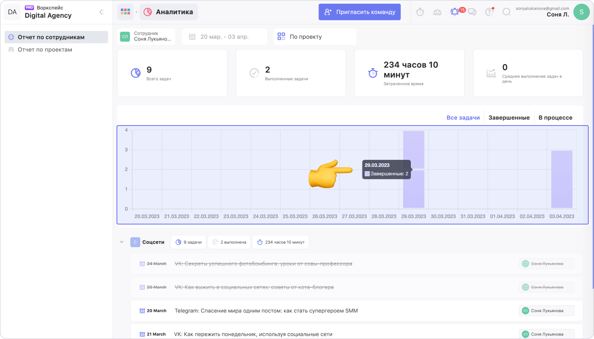
Task: Switch to Завершенные chart tab
Action: click(x=509, y=118)
